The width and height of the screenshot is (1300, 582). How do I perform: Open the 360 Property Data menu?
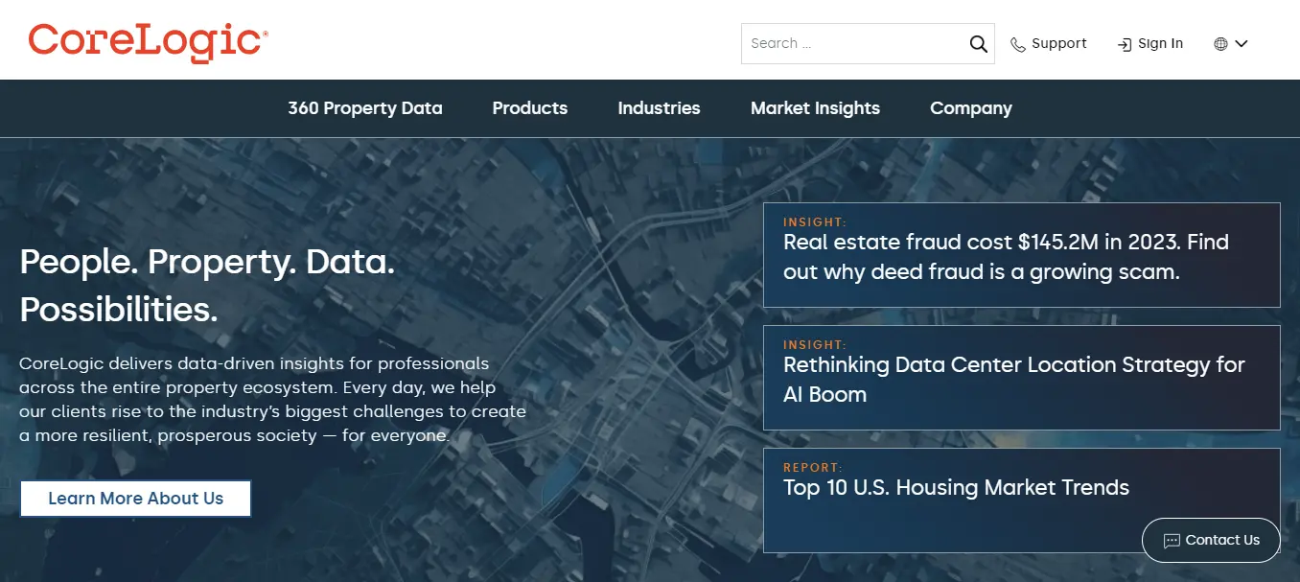coord(365,108)
